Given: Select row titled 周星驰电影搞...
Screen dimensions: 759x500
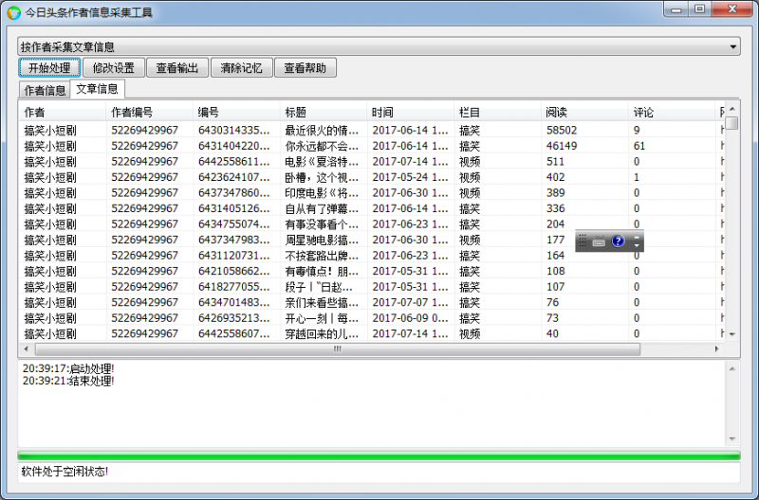Looking at the screenshot, I should tap(371, 240).
